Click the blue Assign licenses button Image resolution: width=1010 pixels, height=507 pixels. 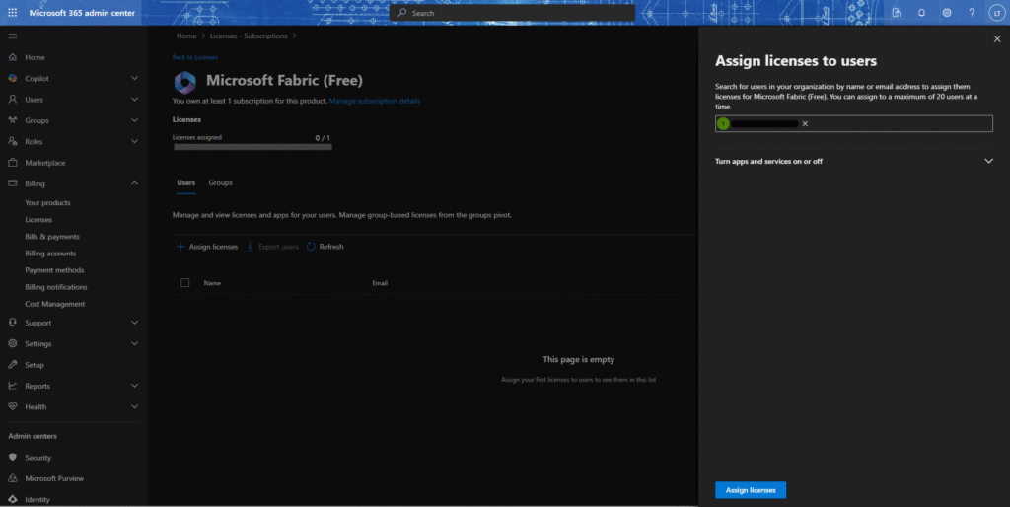750,490
